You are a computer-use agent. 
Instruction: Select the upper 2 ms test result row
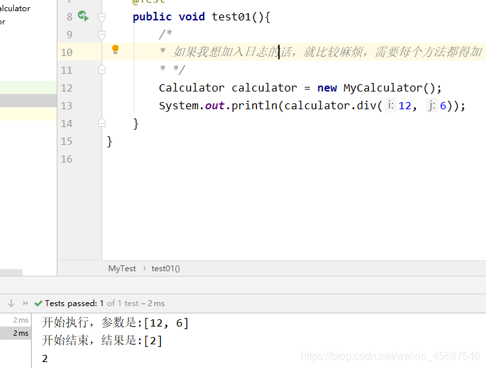(16, 320)
